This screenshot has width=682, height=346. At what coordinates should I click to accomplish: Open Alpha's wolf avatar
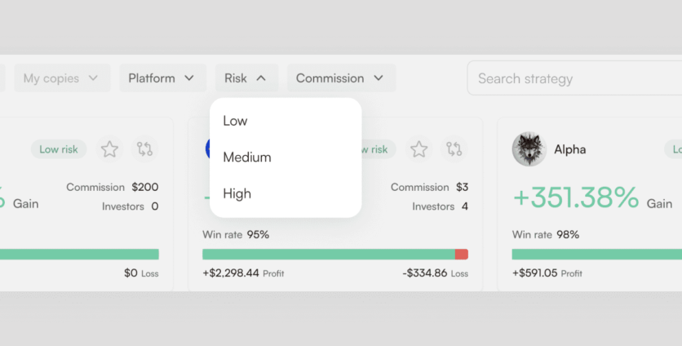coord(529,149)
